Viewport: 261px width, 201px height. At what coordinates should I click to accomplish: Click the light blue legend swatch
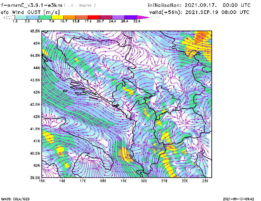point(33,17)
